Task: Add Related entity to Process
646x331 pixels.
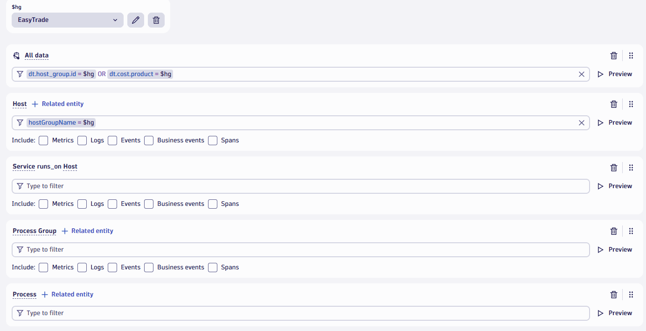Action: tap(67, 295)
